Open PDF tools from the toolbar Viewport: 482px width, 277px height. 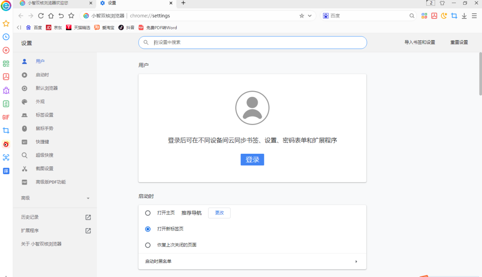(x=434, y=15)
